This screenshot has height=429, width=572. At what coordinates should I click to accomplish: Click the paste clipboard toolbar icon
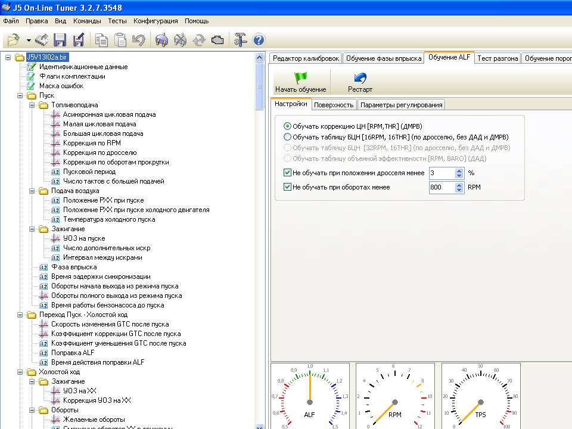click(x=120, y=40)
